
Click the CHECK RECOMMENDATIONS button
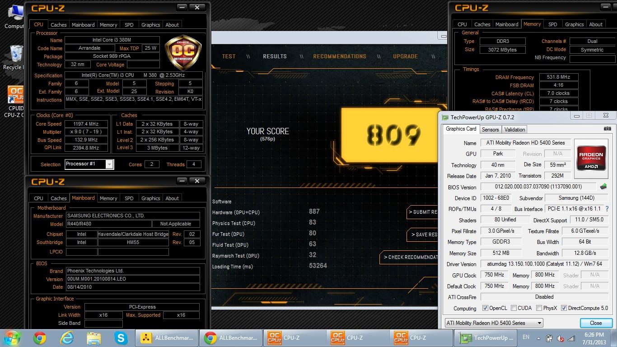pyautogui.click(x=409, y=257)
